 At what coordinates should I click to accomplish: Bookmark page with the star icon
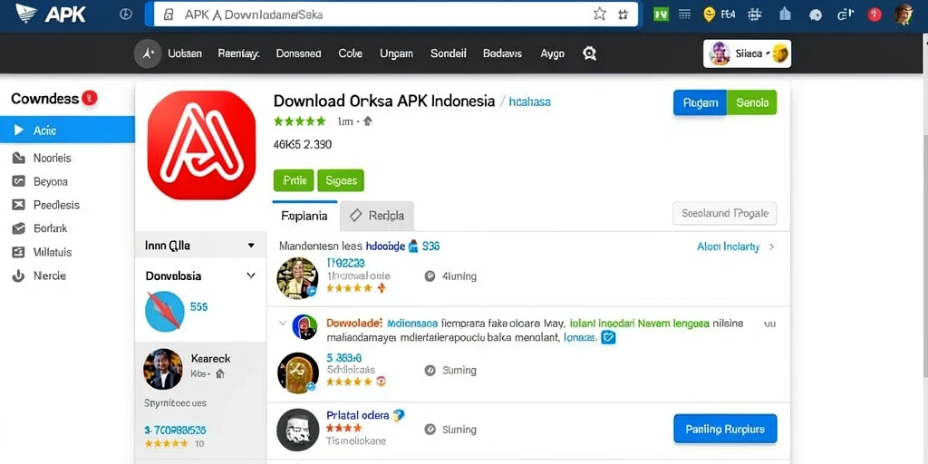click(600, 14)
